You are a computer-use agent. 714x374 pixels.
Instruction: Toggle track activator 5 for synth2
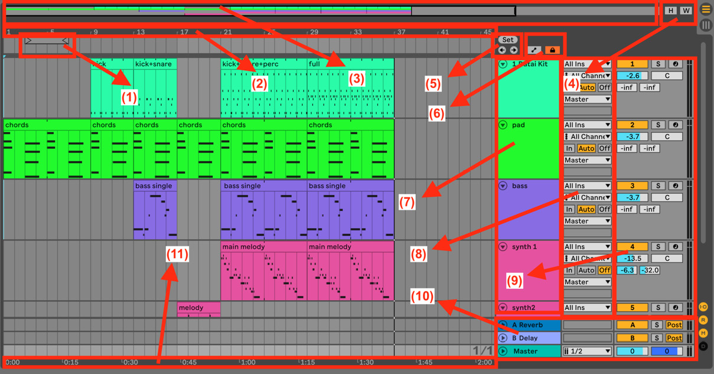coord(632,307)
